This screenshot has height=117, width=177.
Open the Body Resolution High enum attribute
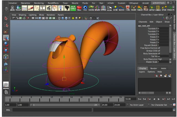click(153, 59)
